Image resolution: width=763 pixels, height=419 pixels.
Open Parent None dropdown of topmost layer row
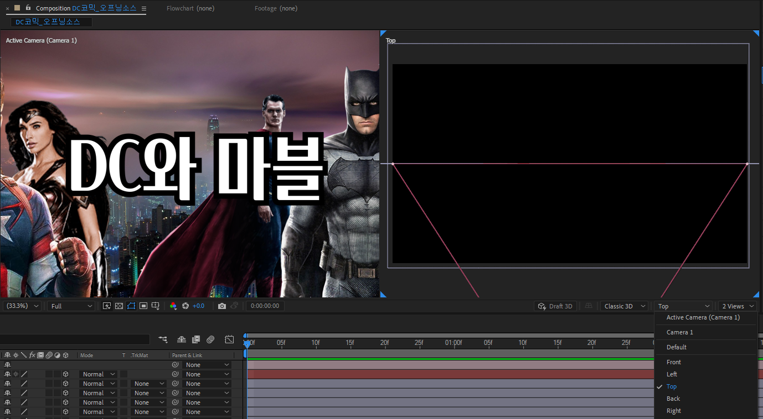(x=206, y=365)
